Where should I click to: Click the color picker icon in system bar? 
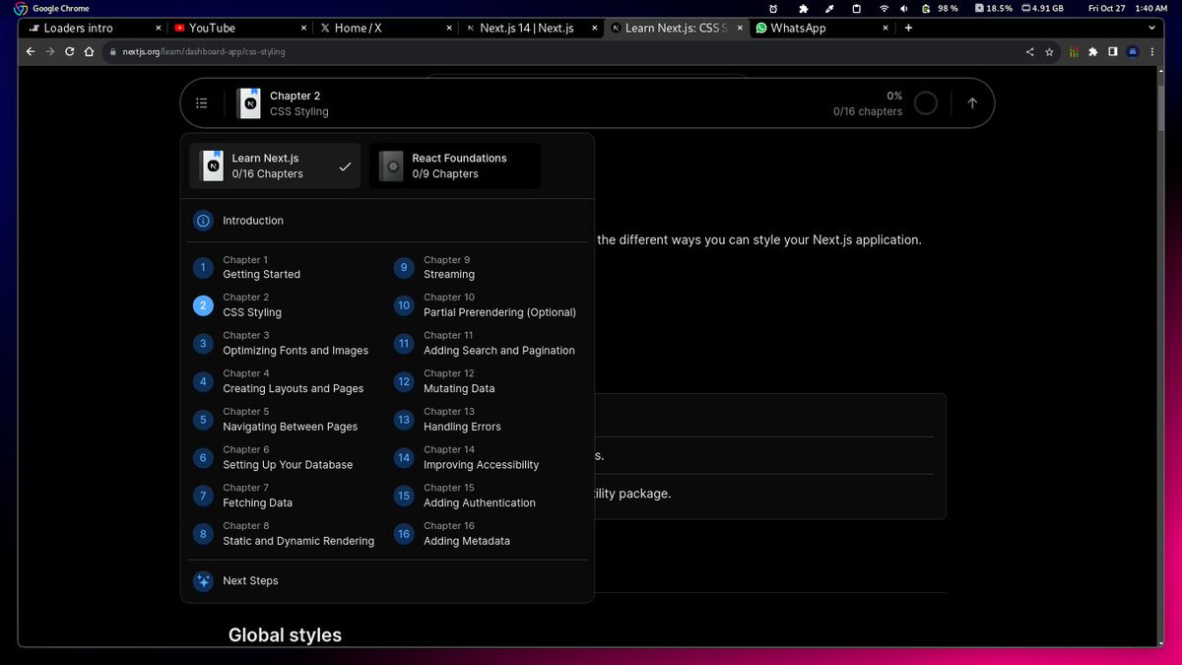tap(829, 8)
